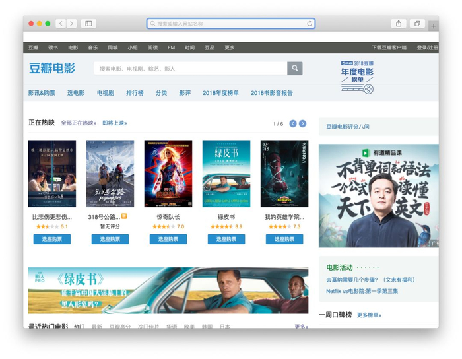This screenshot has height=359, width=462.
Task: Expand the 更多 menu in top bar
Action: pos(229,48)
